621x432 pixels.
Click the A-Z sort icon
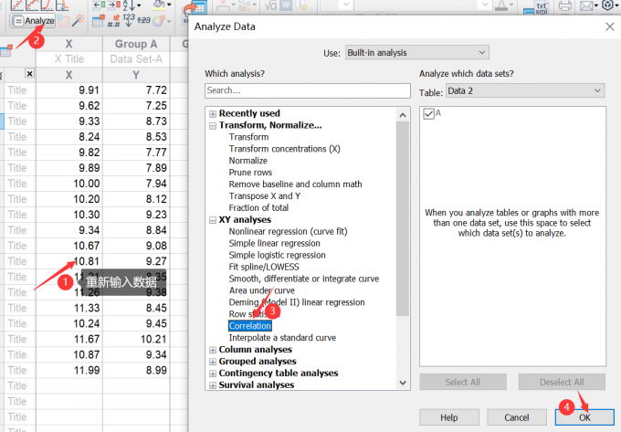tap(129, 5)
